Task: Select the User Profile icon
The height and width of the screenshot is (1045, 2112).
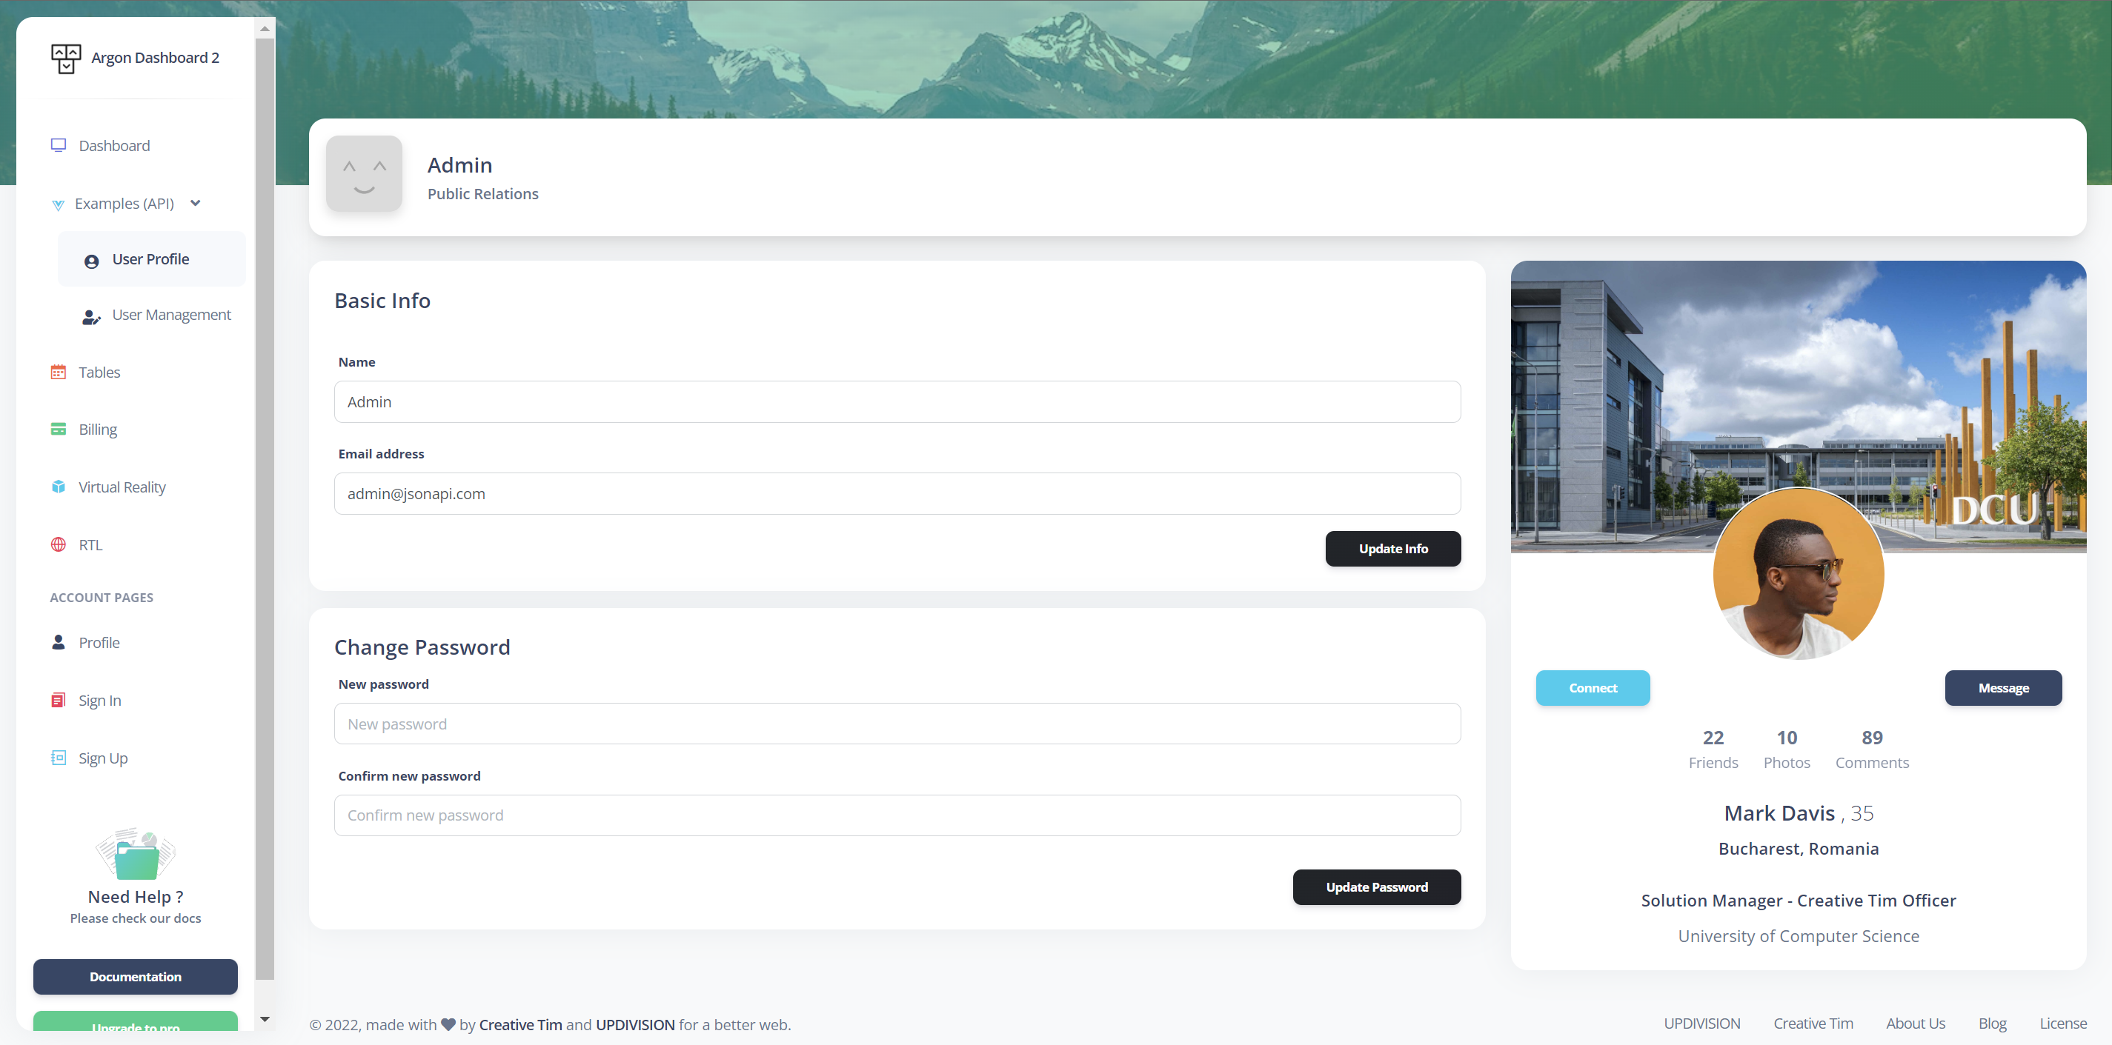Action: click(x=93, y=258)
